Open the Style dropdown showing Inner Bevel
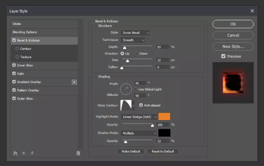The image size is (264, 166). click(135, 33)
